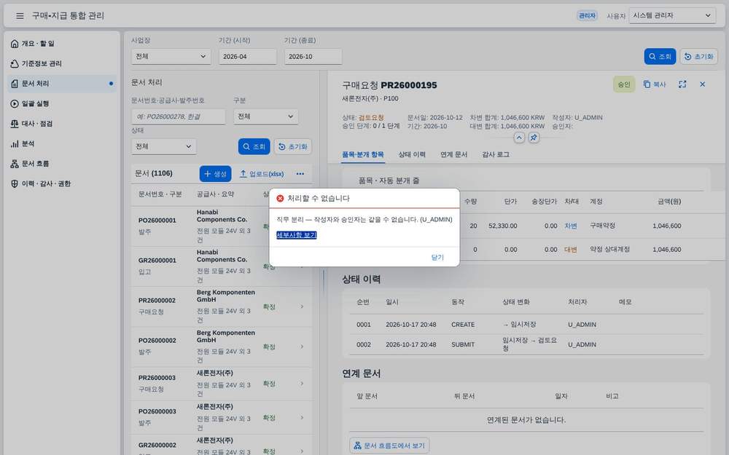Click 닫기 to close the error dialog
This screenshot has height=455, width=729.
click(437, 257)
